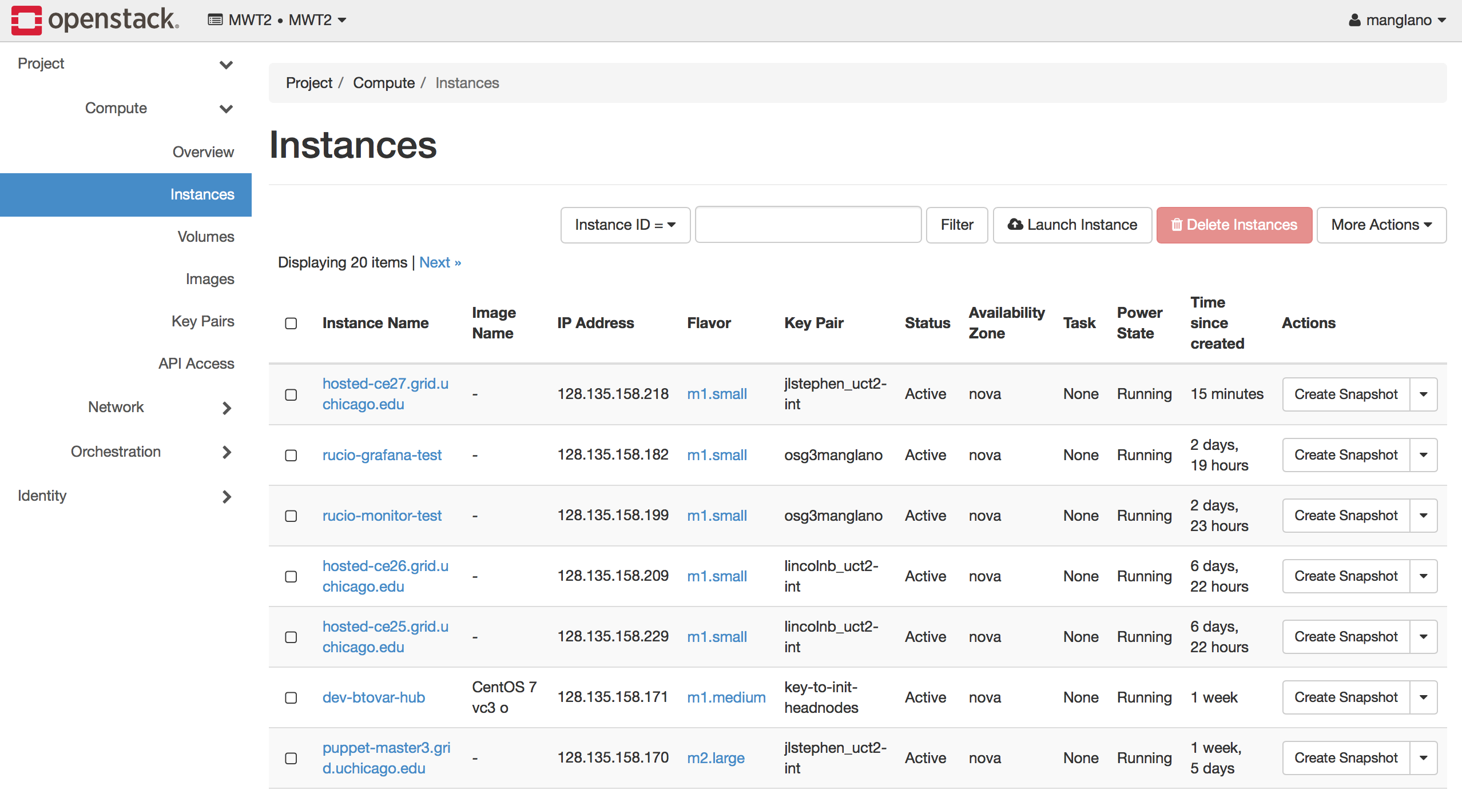1462x790 pixels.
Task: Click the trash icon on Delete Instances
Action: [1176, 225]
